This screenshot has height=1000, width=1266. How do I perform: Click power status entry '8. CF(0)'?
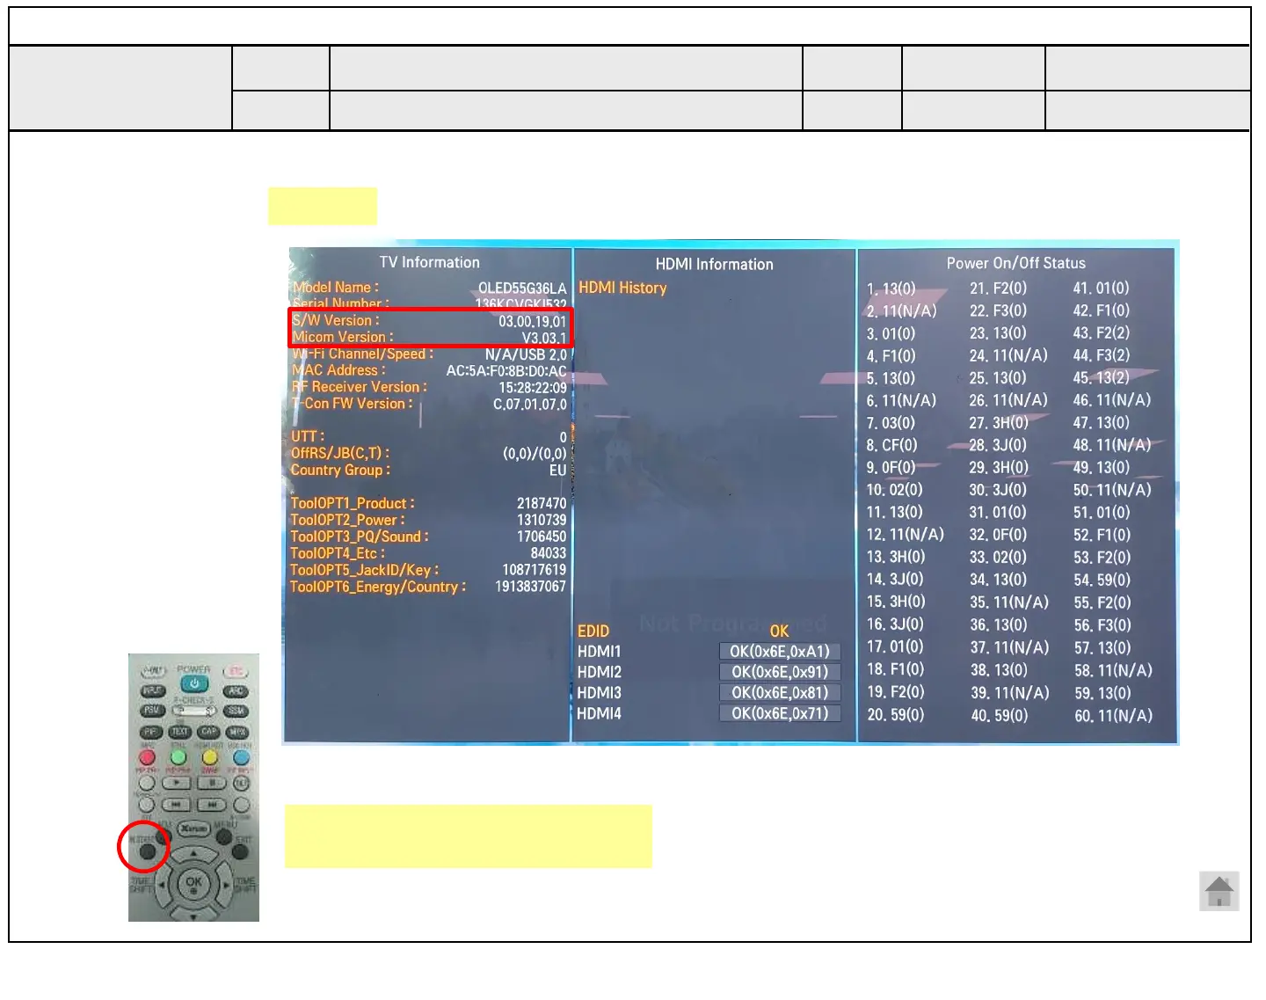pos(891,445)
